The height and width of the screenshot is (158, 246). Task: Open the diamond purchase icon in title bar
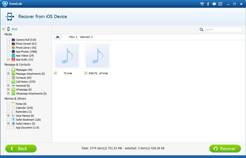tap(202, 4)
